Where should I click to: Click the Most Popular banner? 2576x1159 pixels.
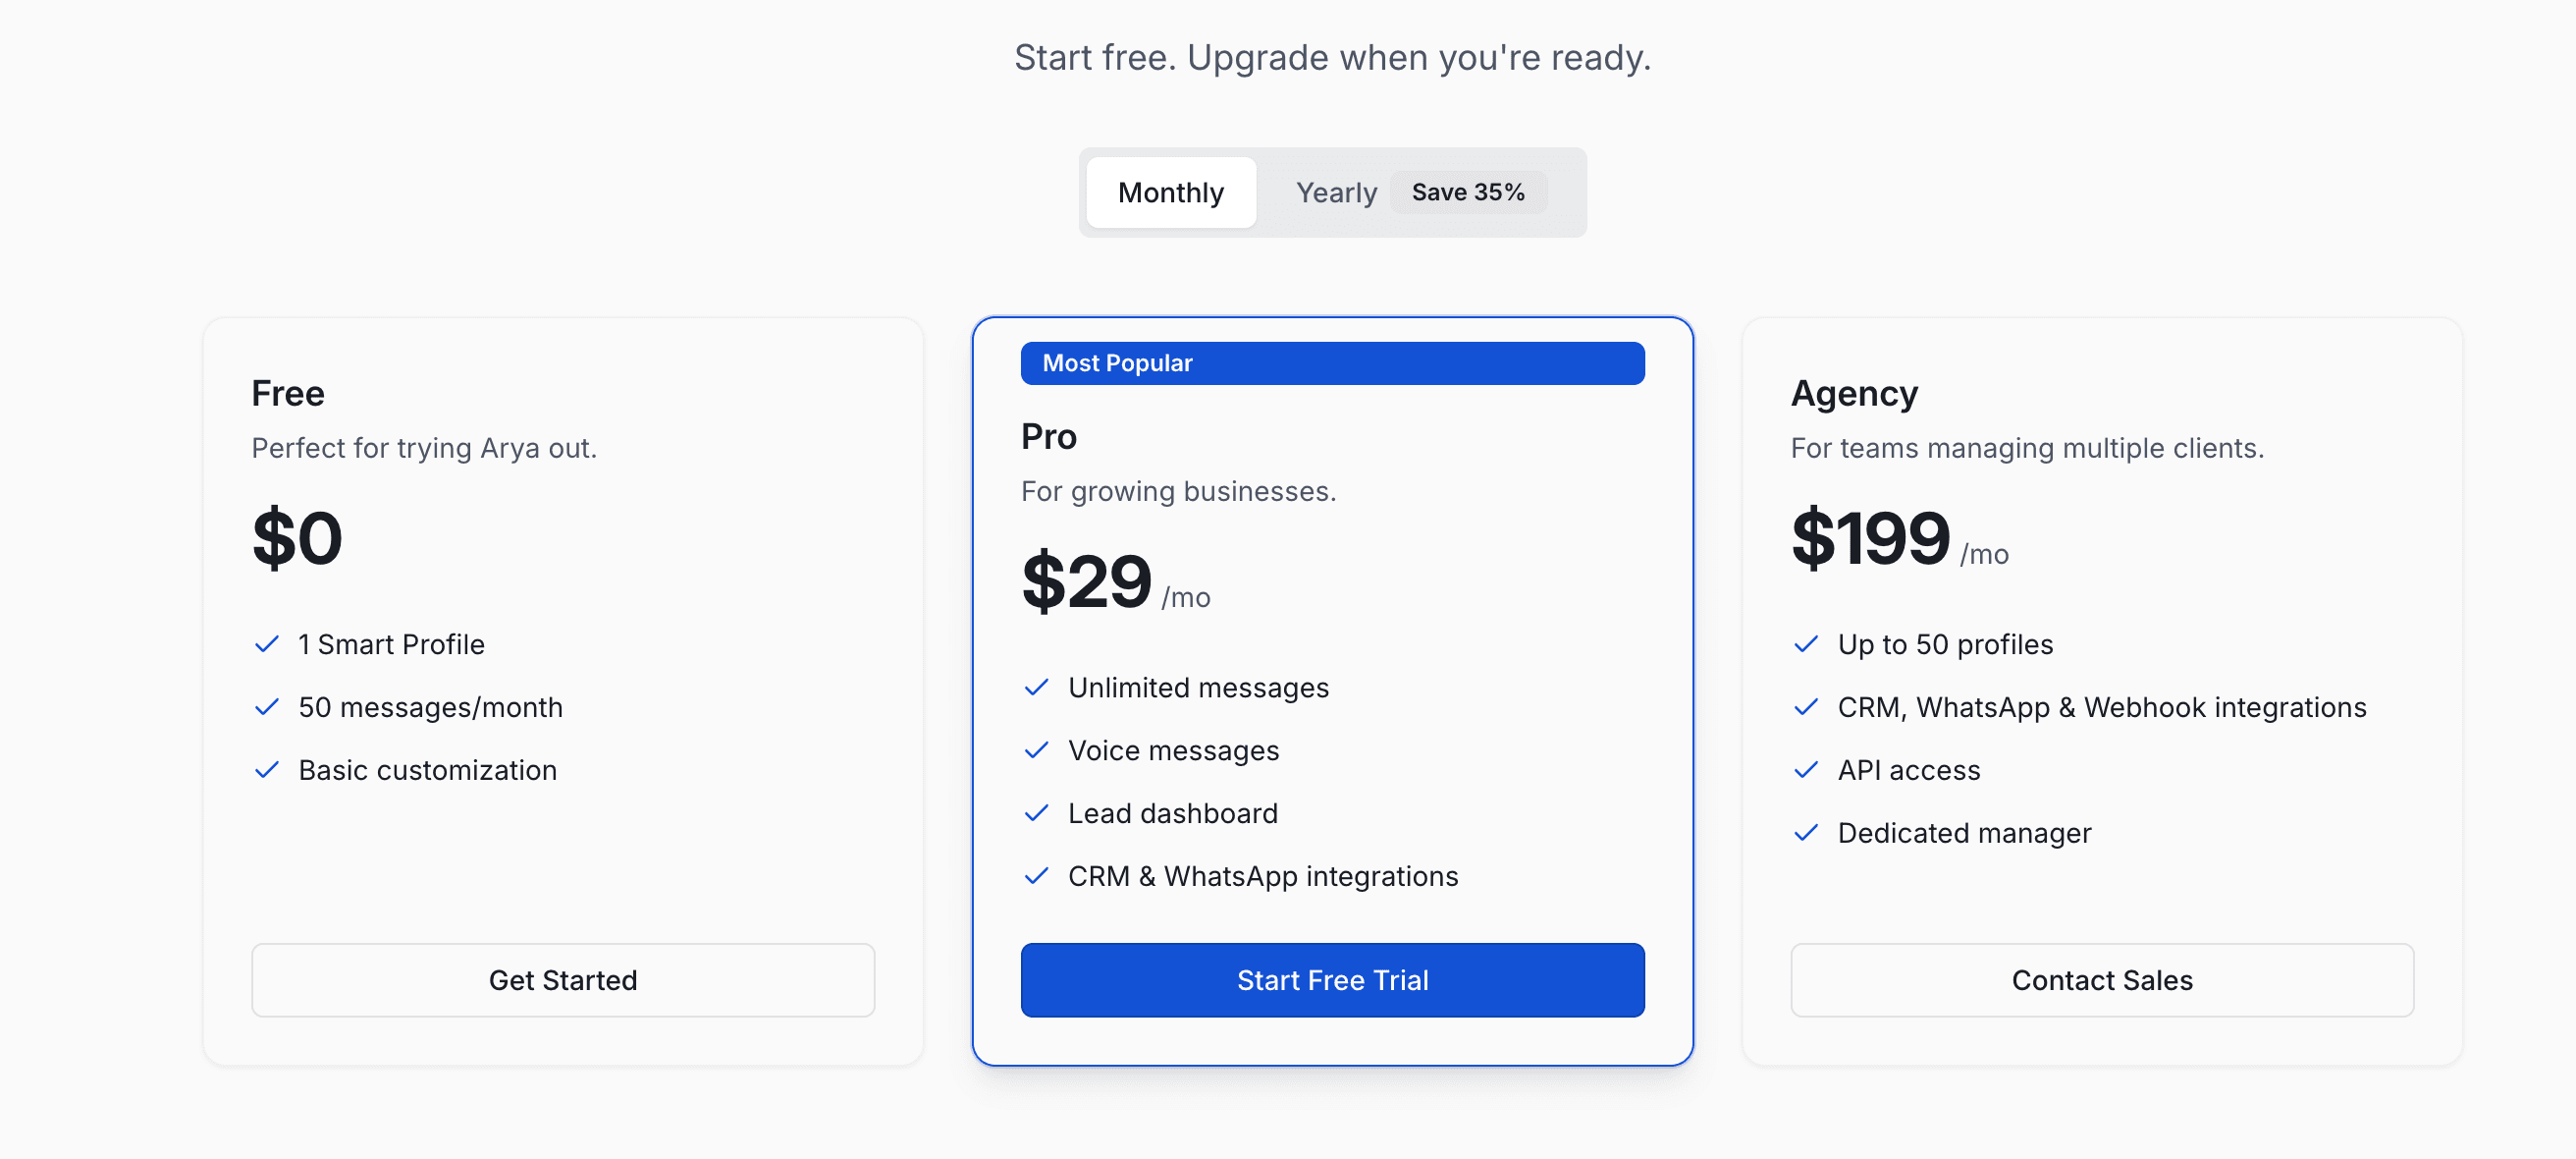[1332, 363]
